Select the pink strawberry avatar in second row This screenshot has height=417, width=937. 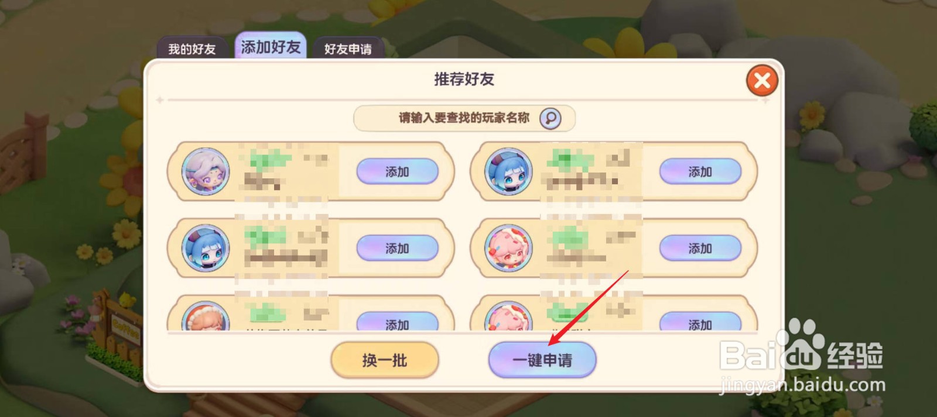click(508, 248)
